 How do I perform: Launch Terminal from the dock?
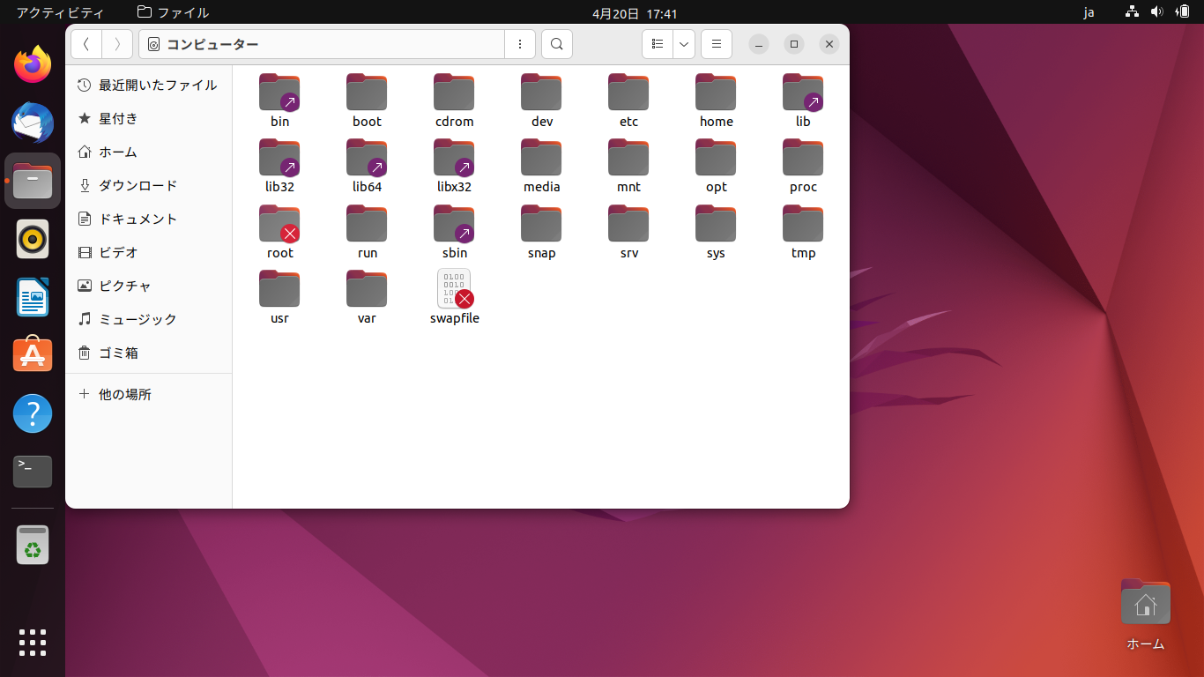coord(33,472)
